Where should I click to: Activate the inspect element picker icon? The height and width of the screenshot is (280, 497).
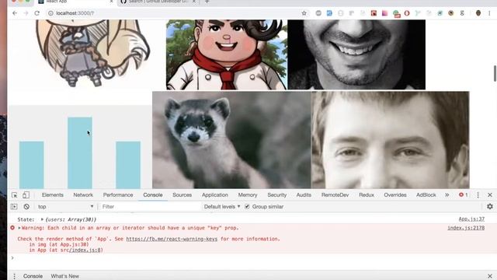(x=14, y=195)
